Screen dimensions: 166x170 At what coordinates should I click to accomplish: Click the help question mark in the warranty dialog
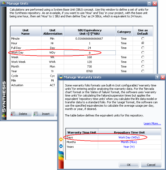157,77
